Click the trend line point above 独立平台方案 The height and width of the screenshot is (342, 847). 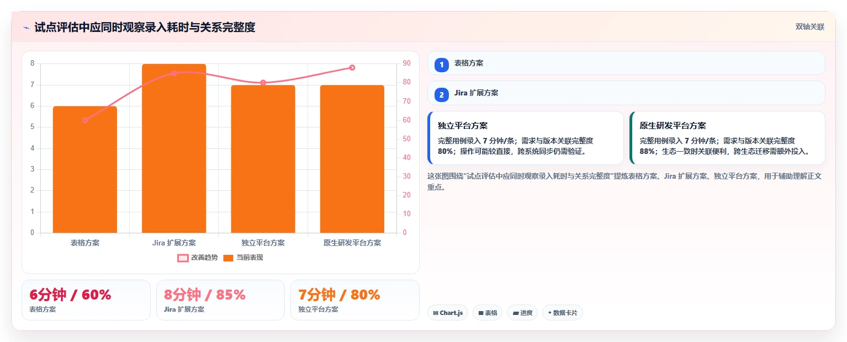(263, 83)
